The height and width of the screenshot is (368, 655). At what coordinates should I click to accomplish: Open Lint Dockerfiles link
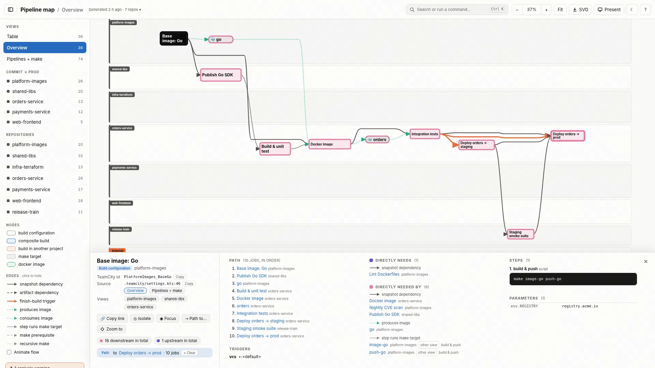pos(384,274)
